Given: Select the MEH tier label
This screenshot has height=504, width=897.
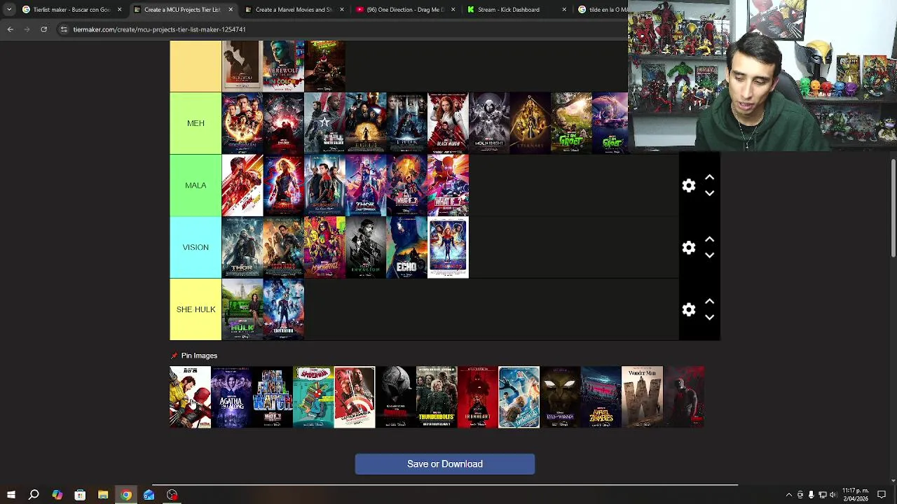Looking at the screenshot, I should (196, 123).
